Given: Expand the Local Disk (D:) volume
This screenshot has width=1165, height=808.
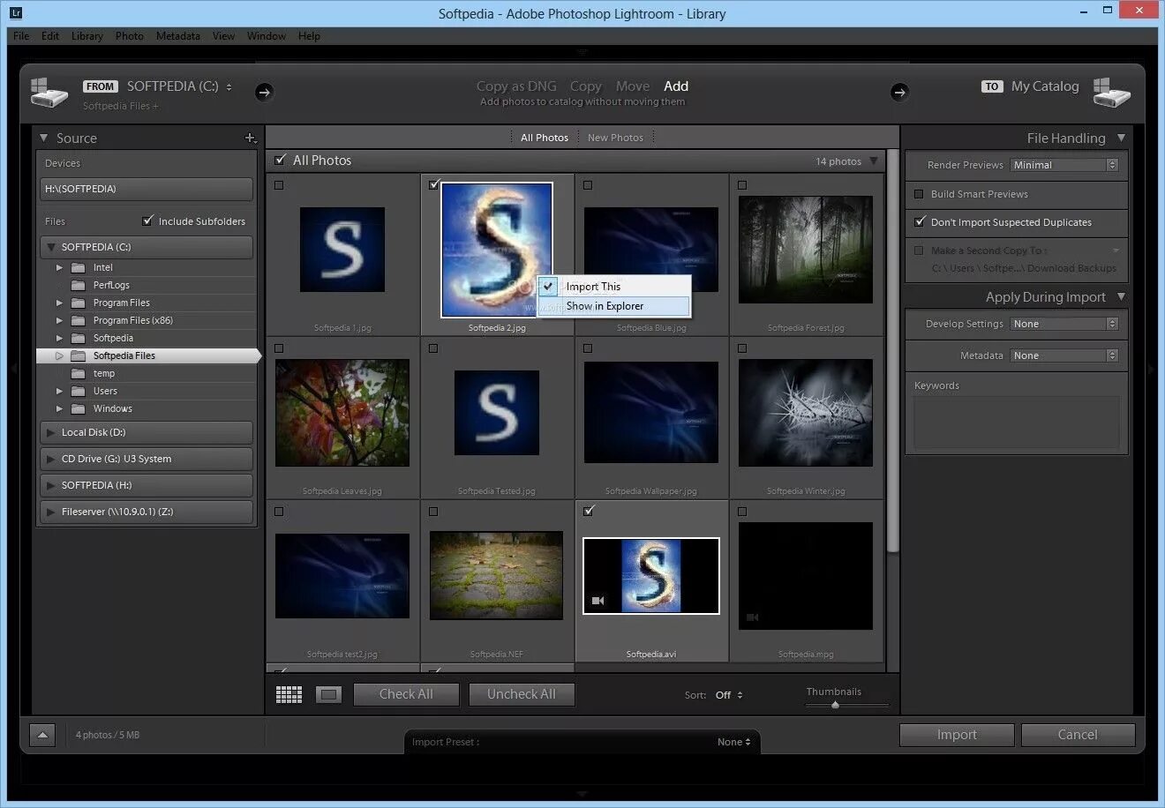Looking at the screenshot, I should point(50,432).
